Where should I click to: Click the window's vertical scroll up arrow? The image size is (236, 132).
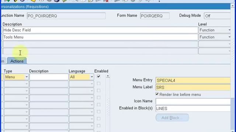pos(233,6)
